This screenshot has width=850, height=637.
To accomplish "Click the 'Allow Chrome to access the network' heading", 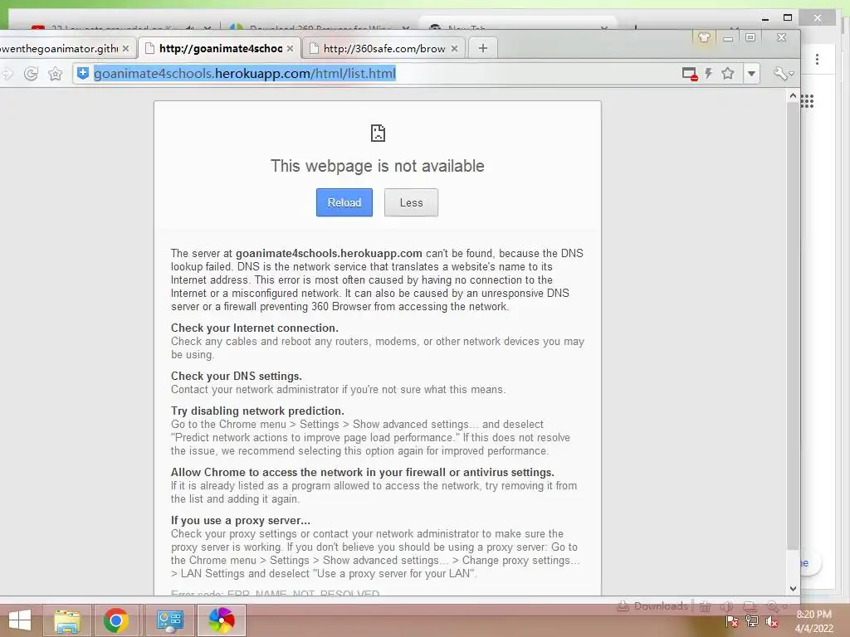I will click(x=363, y=472).
